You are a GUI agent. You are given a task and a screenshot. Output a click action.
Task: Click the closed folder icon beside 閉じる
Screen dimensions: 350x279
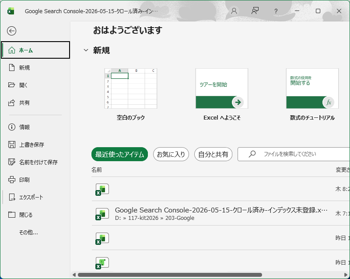point(12,215)
